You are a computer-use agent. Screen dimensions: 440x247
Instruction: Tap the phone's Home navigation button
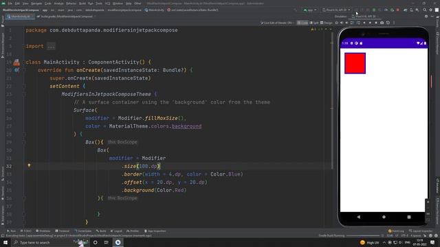click(x=384, y=217)
